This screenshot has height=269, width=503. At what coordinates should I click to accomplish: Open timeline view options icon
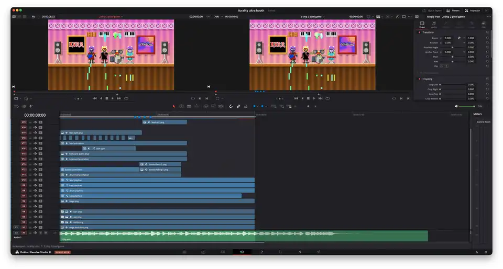click(16, 106)
